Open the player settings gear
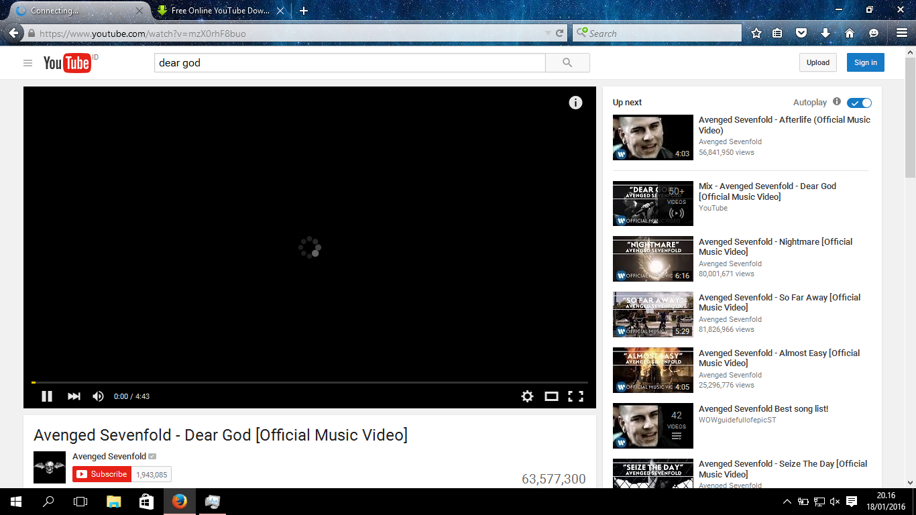Screen dimensions: 916x515 (527, 396)
